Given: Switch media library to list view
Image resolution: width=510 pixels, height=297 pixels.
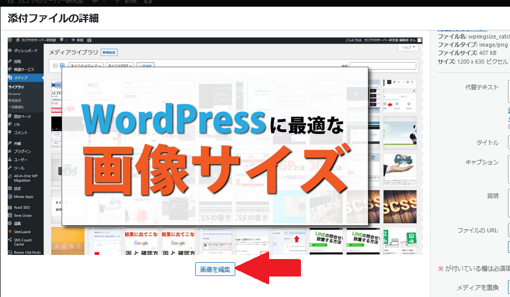Looking at the screenshot, I should point(55,66).
